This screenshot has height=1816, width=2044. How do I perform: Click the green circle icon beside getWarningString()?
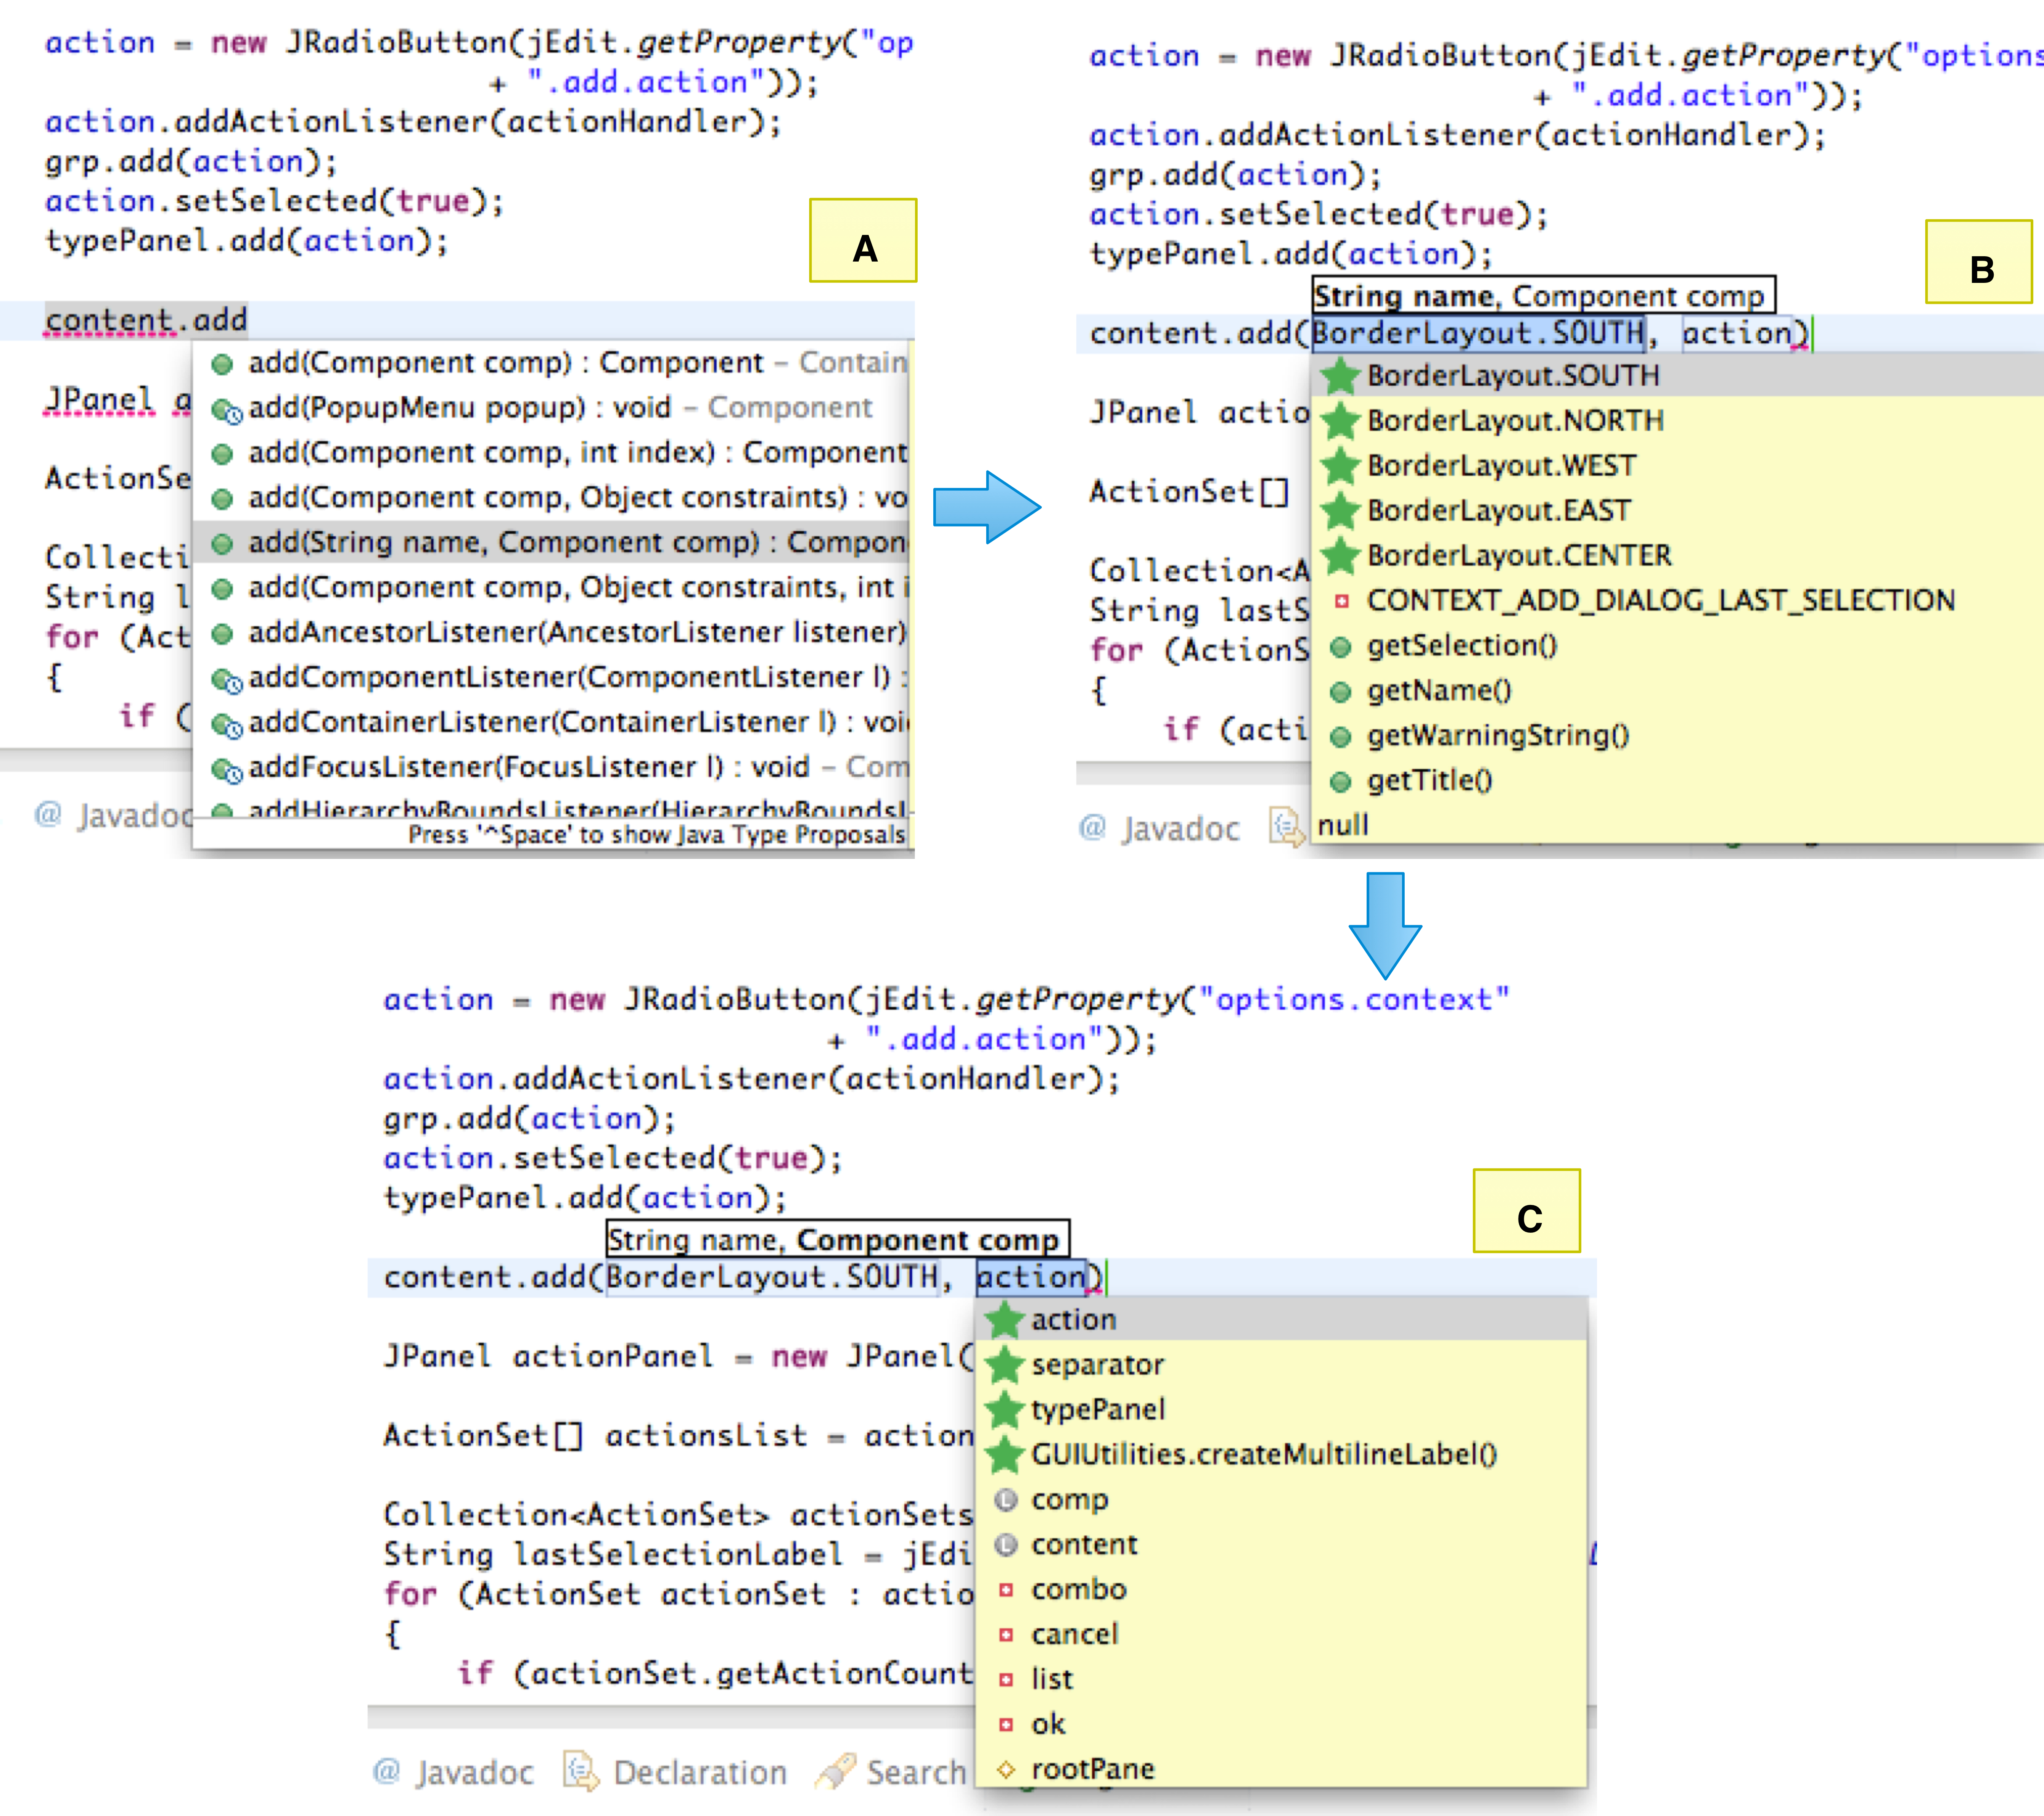pos(1341,737)
